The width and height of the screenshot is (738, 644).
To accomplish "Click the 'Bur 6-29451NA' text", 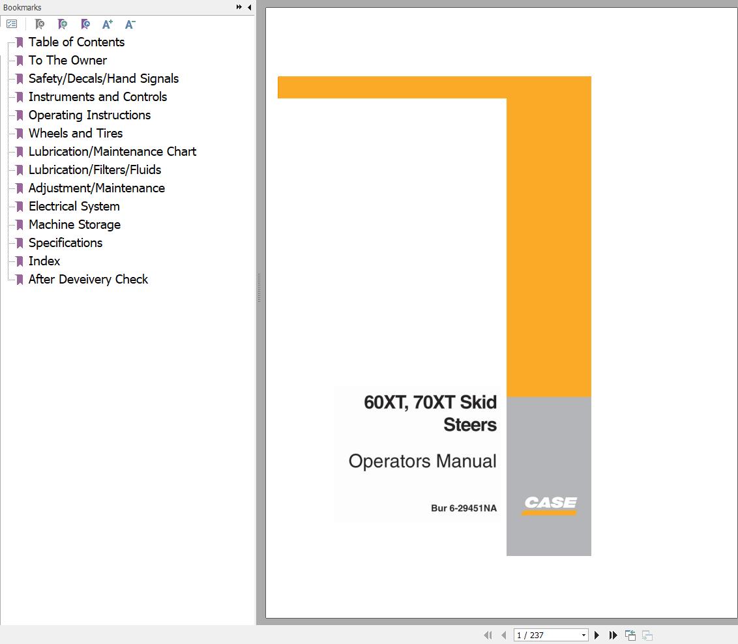I will (x=464, y=508).
